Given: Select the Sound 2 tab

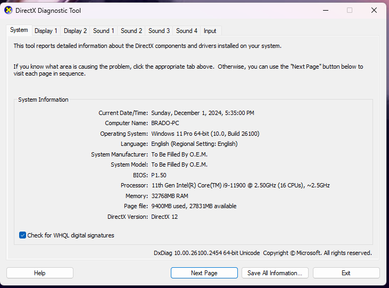Looking at the screenshot, I should (131, 31).
